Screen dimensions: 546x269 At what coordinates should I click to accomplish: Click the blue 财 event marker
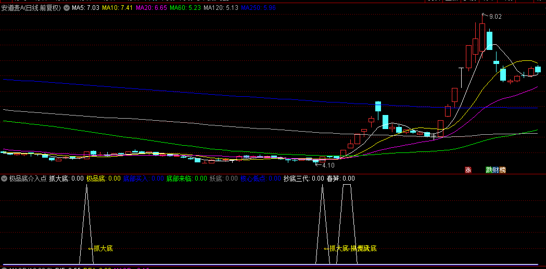(x=496, y=170)
